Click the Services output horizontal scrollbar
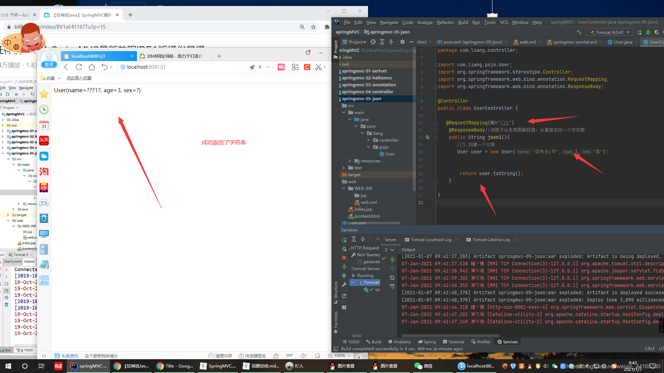Viewport: 664px width, 373px height. 450,335
